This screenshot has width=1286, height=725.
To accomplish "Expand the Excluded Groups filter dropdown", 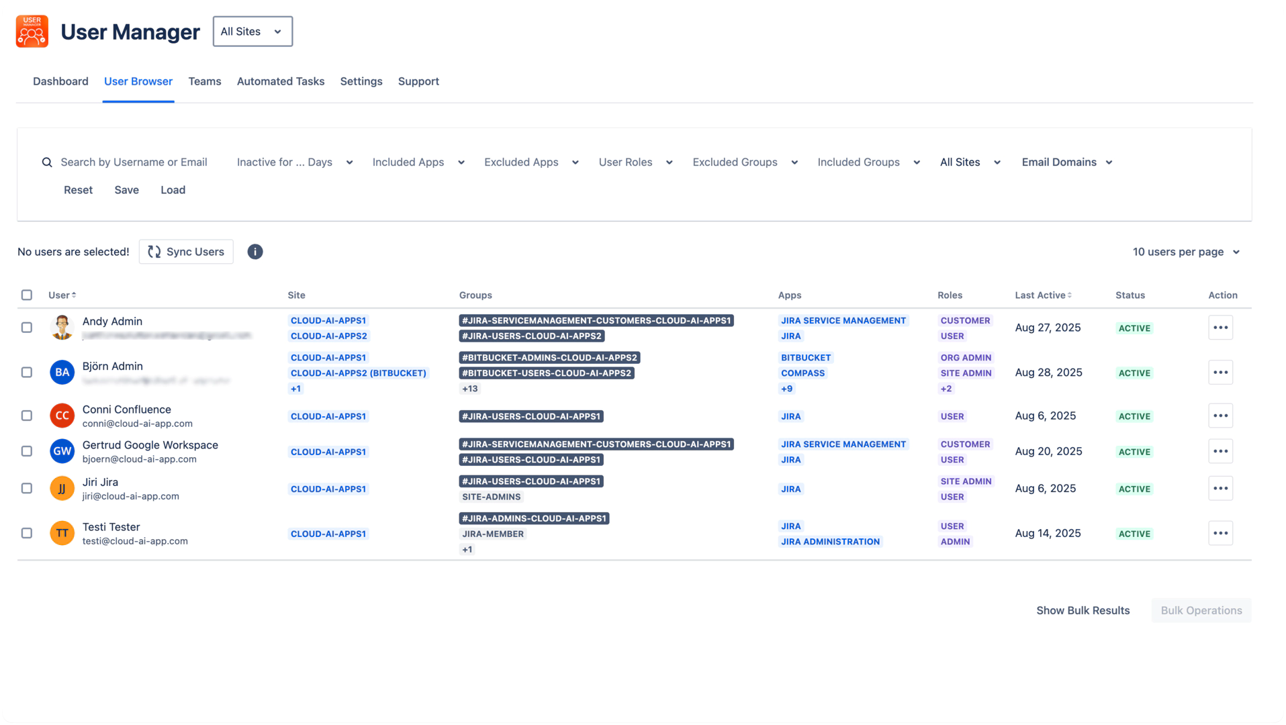I will coord(745,162).
